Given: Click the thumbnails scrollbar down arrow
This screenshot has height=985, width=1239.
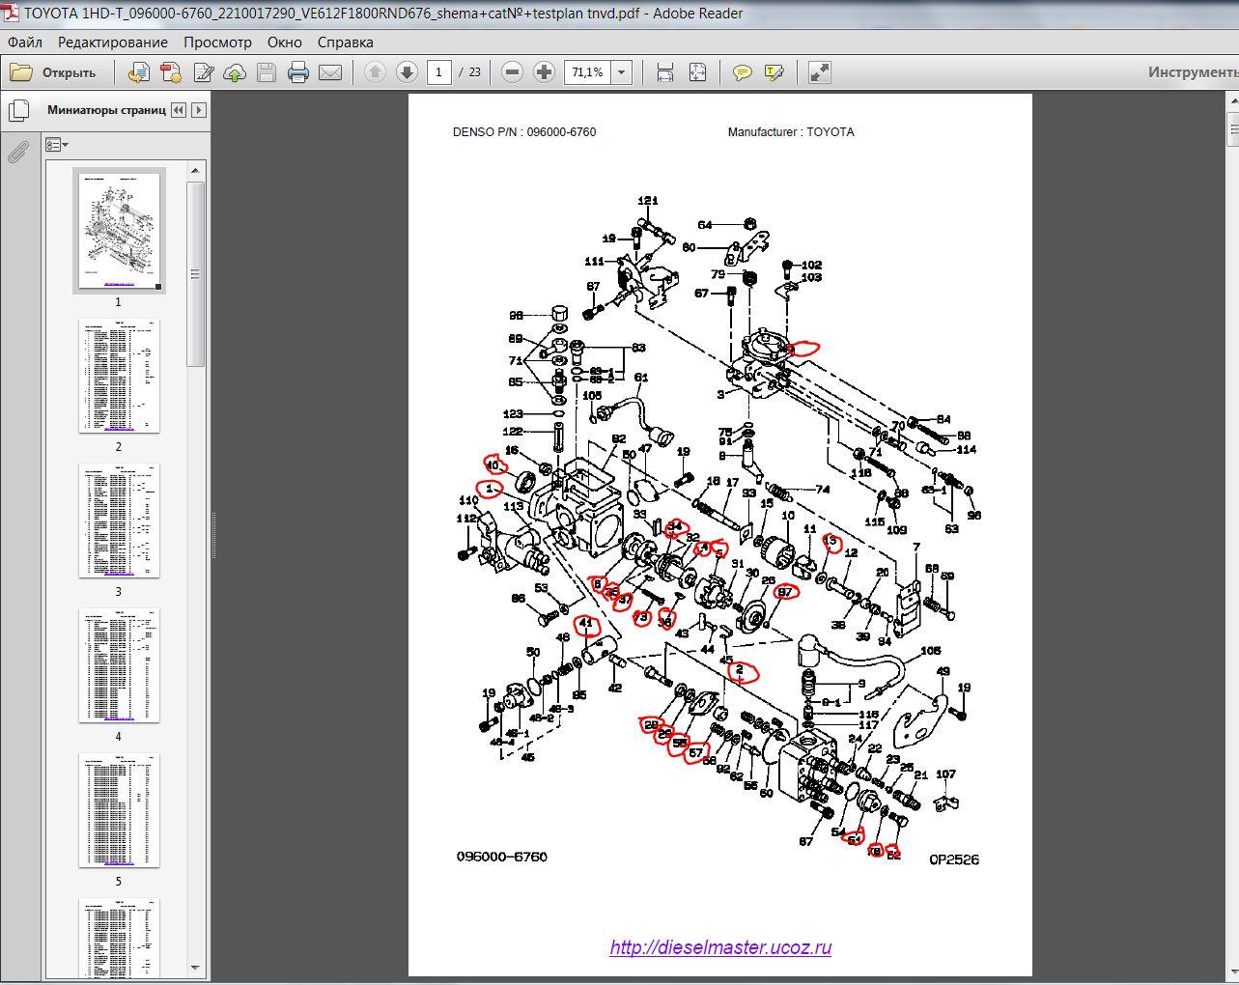Looking at the screenshot, I should click(x=195, y=967).
